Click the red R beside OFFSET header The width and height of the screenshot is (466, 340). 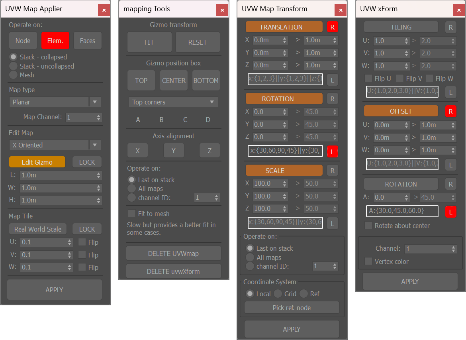(450, 111)
